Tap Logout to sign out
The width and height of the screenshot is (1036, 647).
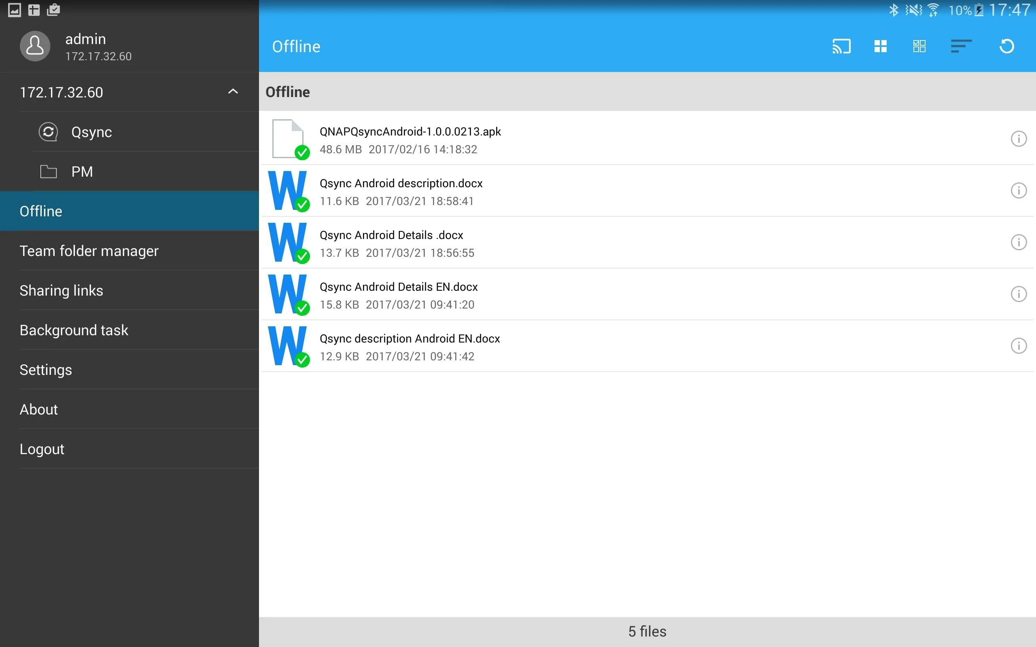point(42,448)
